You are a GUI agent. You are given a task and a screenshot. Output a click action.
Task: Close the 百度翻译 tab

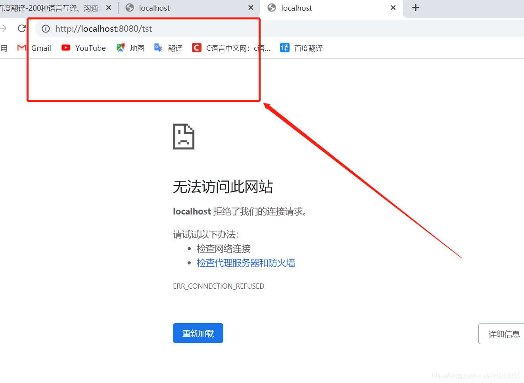108,7
